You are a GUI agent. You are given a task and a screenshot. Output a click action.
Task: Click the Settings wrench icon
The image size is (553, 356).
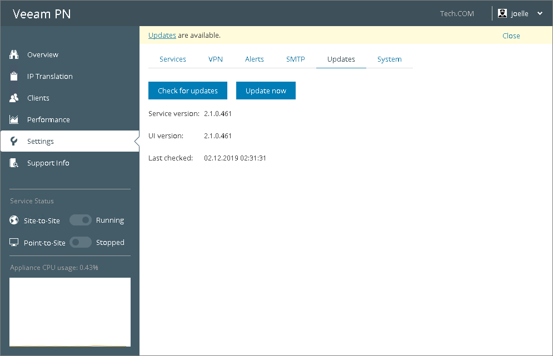(x=14, y=141)
